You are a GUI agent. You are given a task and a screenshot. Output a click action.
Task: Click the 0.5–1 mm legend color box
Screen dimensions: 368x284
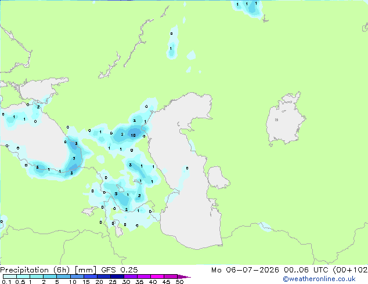click(x=23, y=276)
